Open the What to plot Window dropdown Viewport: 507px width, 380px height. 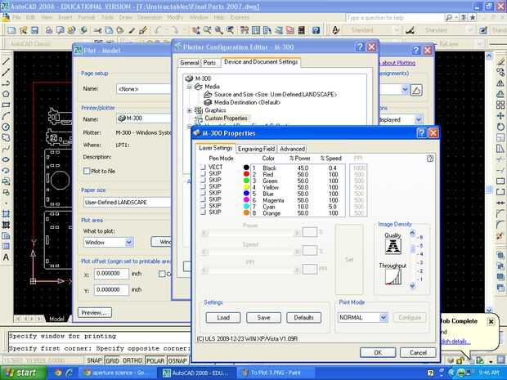tap(129, 242)
